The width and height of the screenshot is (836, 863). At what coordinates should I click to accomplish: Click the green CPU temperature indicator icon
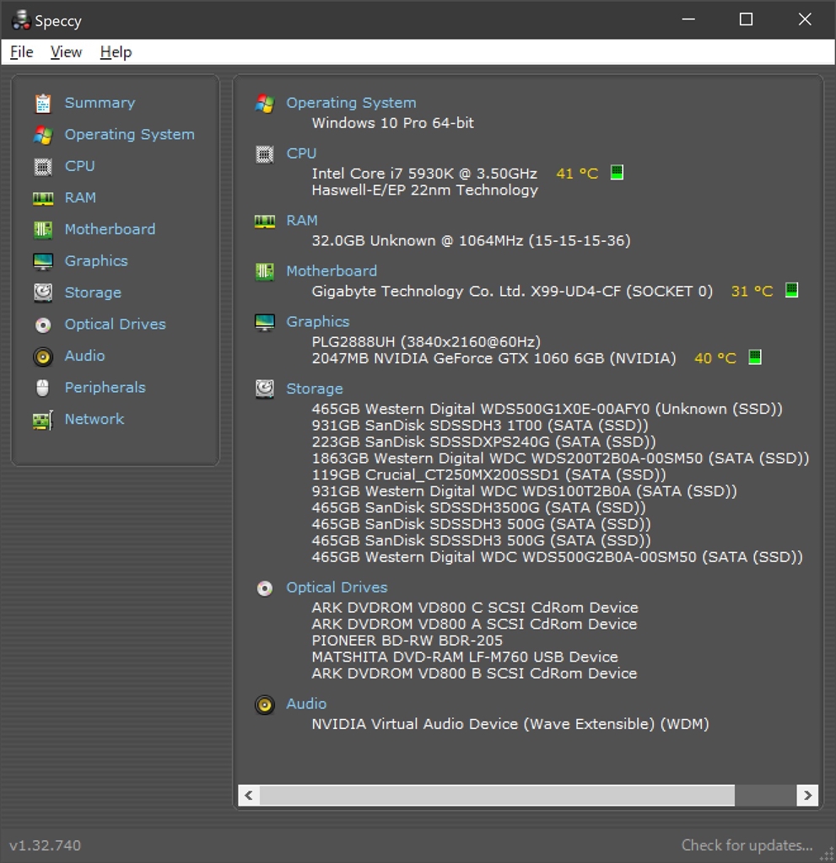[x=618, y=172]
